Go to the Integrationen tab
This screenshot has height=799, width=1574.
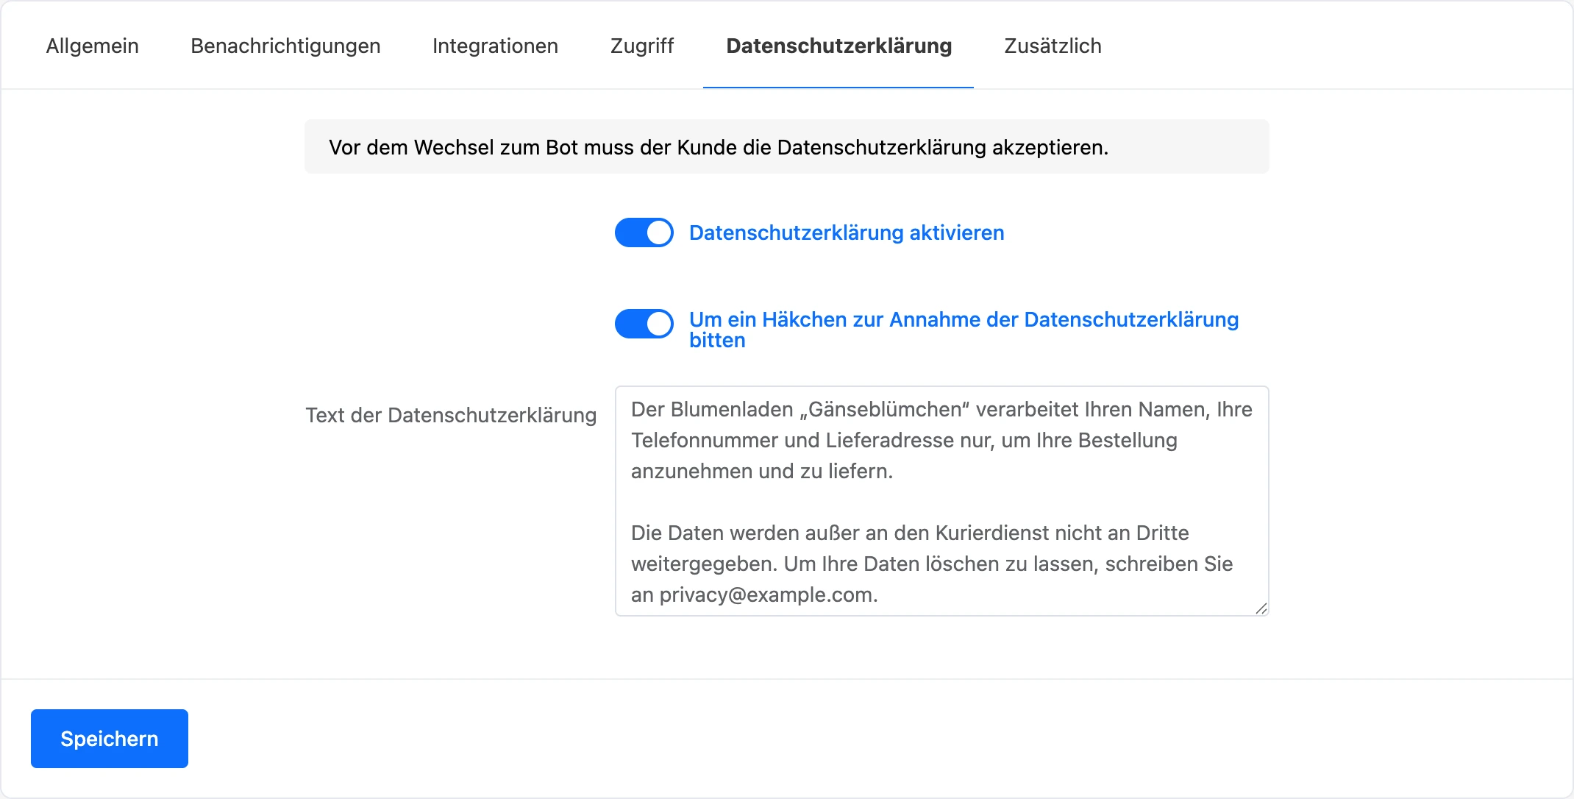[x=495, y=46]
